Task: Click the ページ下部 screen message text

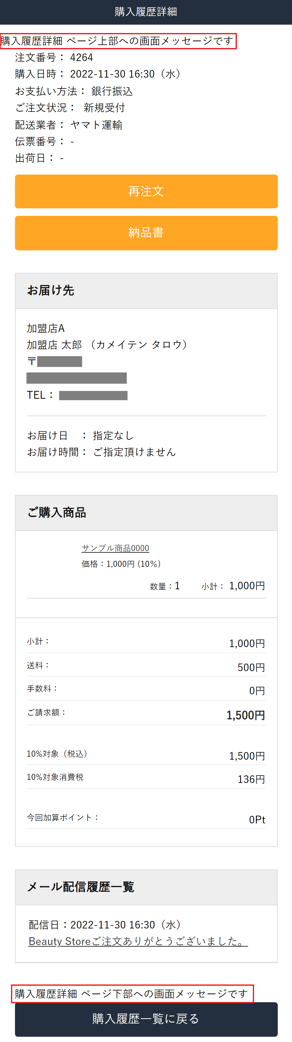Action: [132, 993]
